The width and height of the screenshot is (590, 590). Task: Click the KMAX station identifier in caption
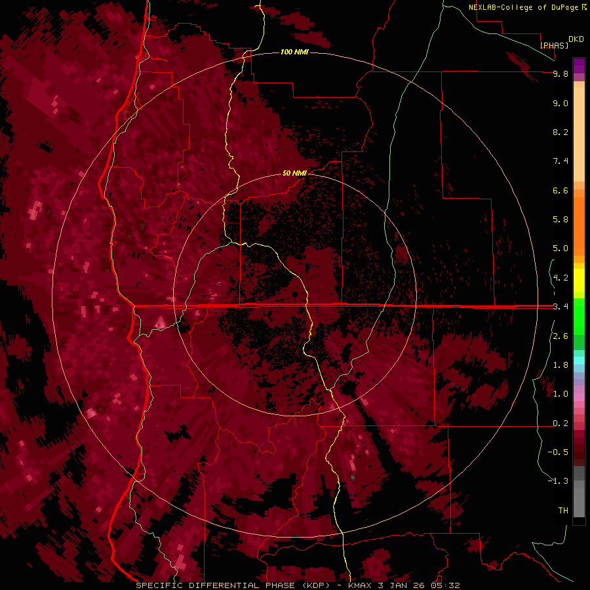pos(361,585)
